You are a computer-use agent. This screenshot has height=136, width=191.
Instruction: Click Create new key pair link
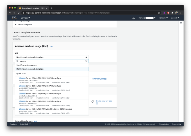pyautogui.click(x=104, y=102)
